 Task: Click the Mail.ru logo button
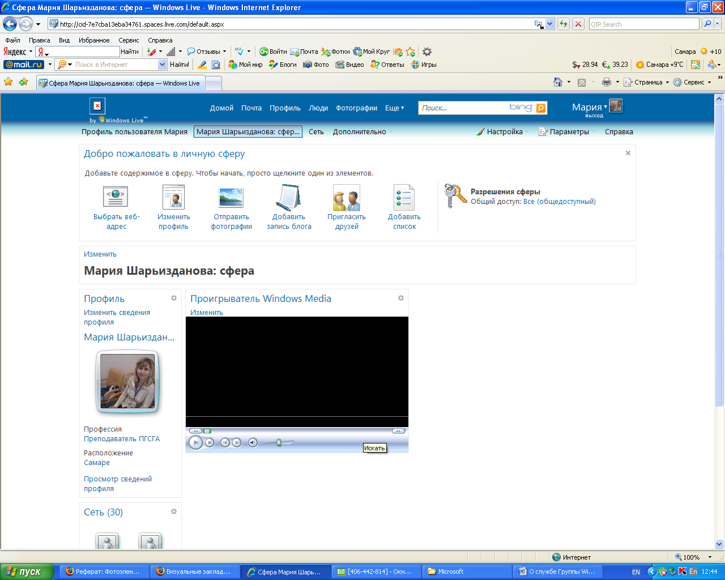(x=24, y=65)
